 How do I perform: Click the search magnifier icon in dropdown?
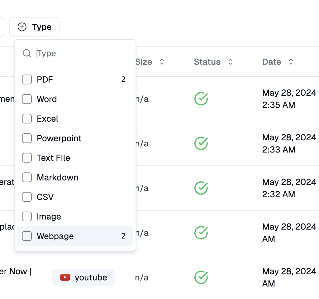coord(27,53)
